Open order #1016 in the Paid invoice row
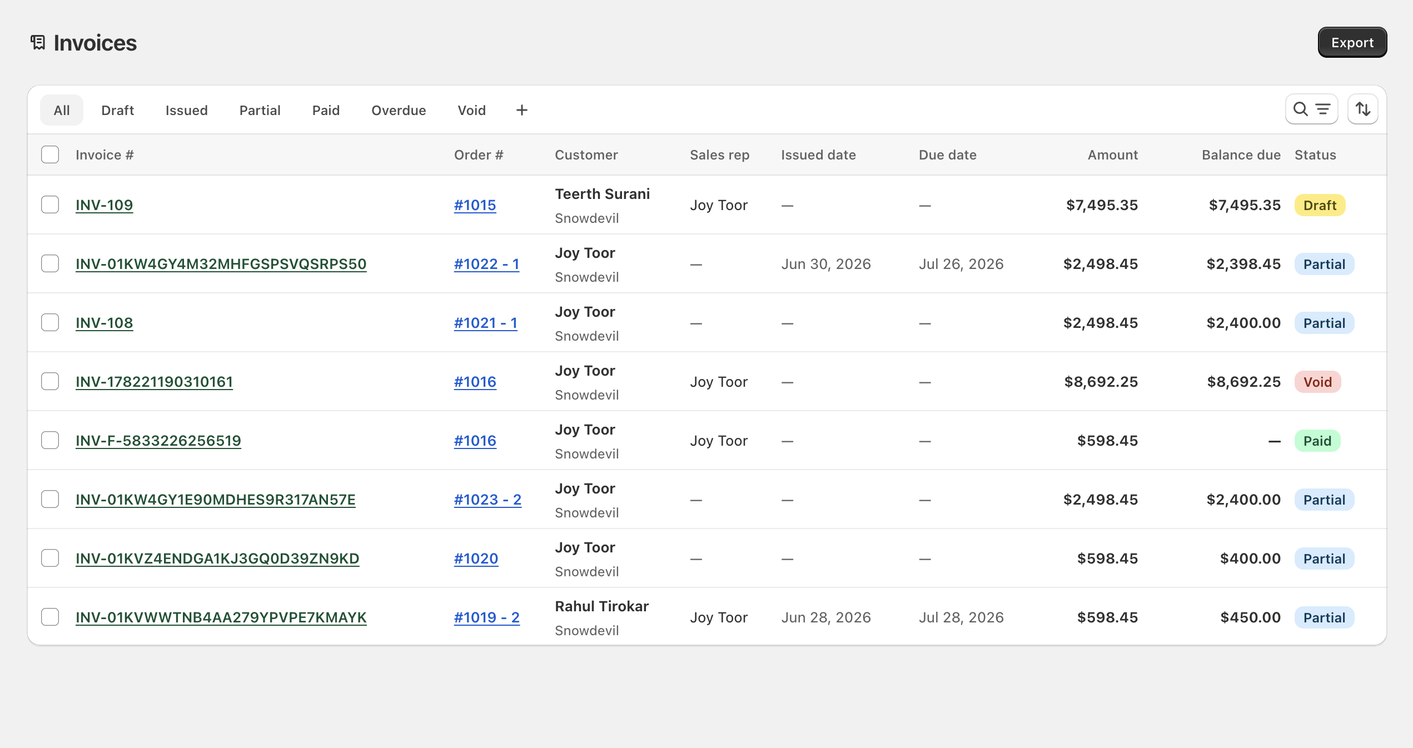1413x748 pixels. point(475,441)
